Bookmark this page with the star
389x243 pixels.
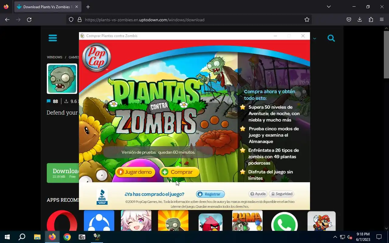pyautogui.click(x=307, y=20)
